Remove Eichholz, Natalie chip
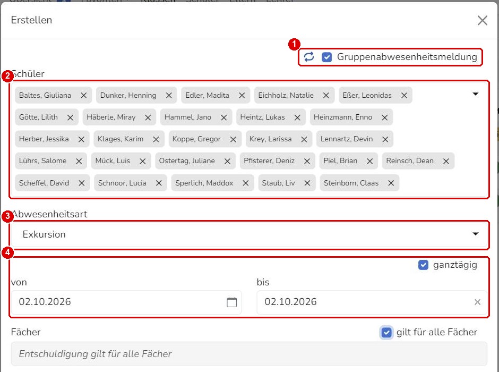 tap(326, 95)
